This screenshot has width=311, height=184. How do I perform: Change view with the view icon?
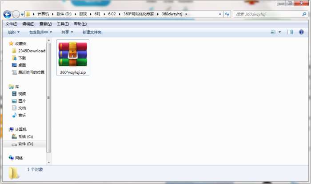(x=273, y=32)
